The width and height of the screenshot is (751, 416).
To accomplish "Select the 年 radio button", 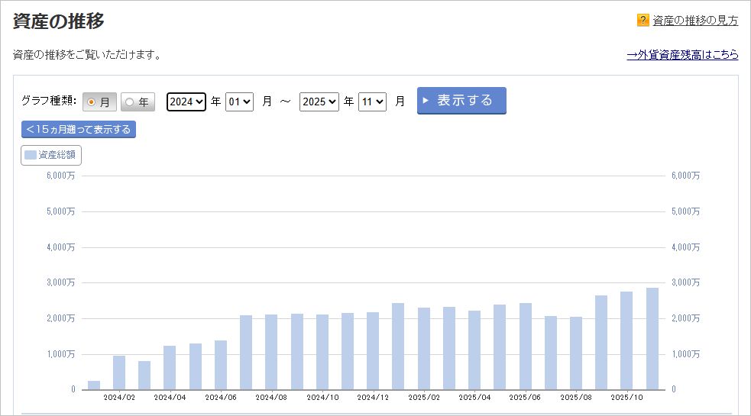I will tap(129, 102).
